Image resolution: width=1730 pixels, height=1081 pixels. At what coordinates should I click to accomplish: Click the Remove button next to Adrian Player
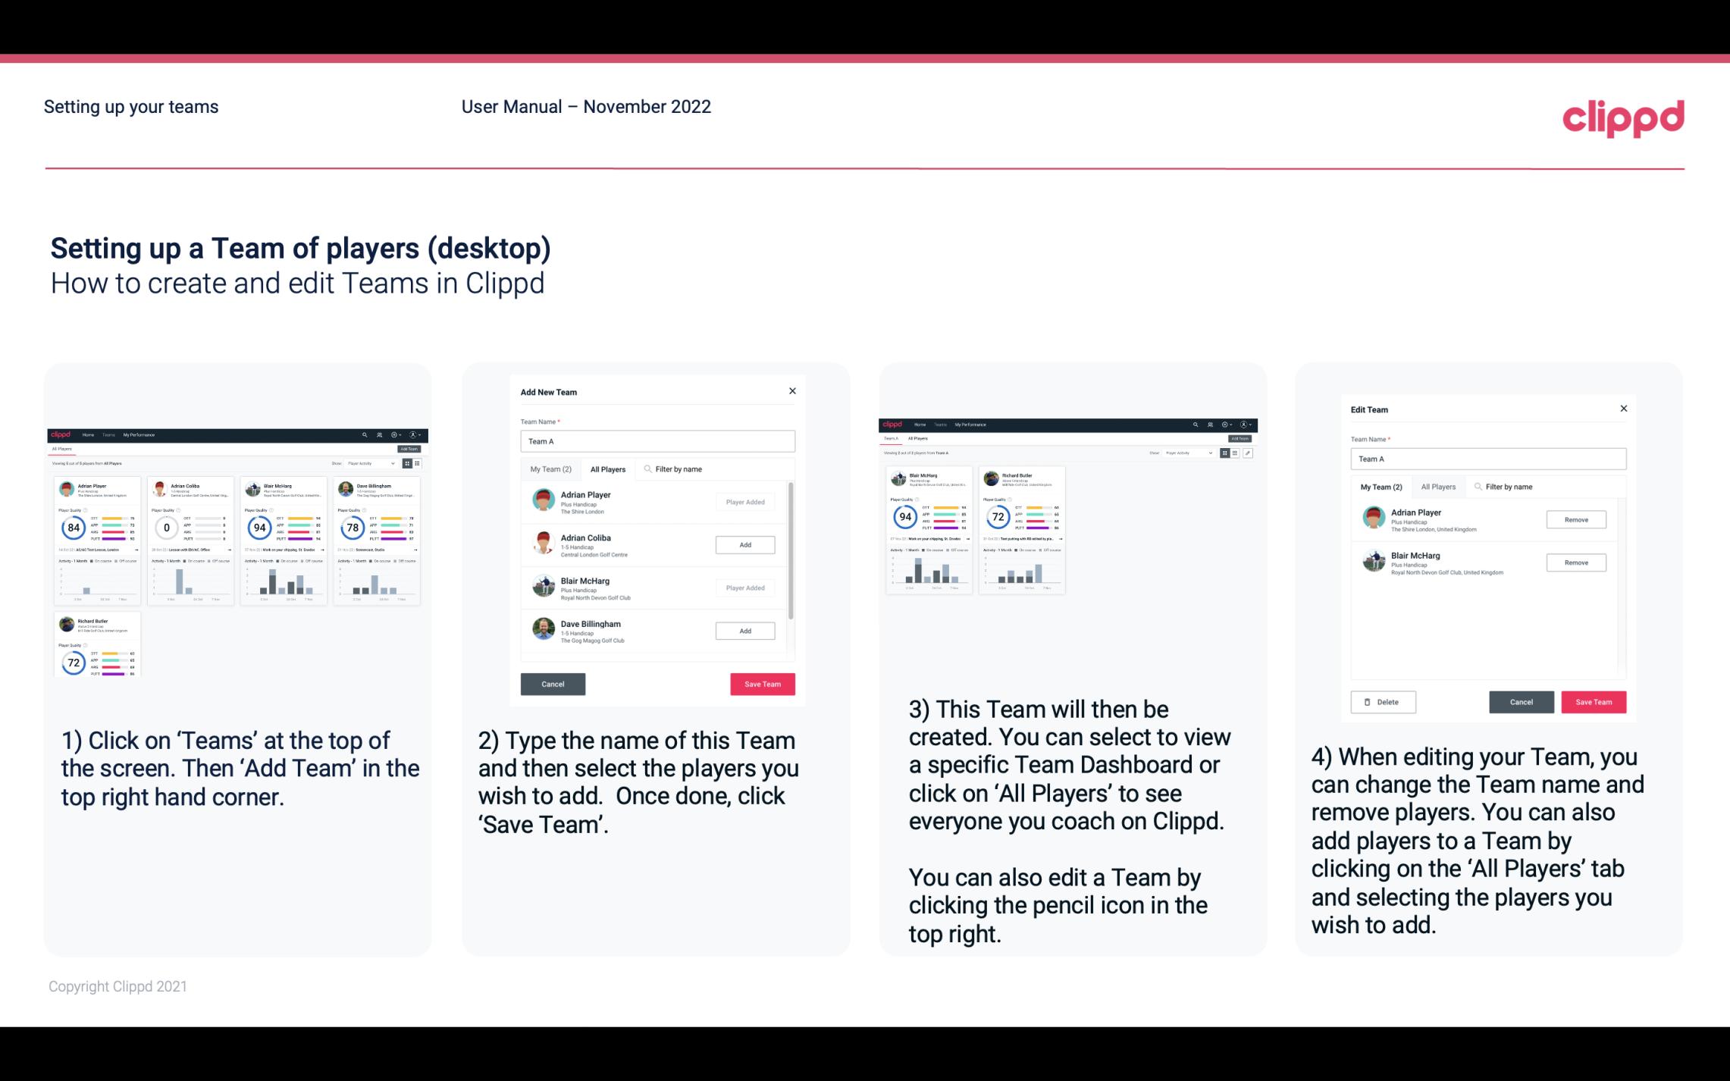(x=1575, y=521)
